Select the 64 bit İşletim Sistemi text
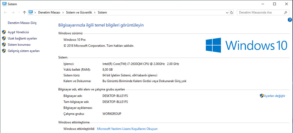The image size is (293, 133). pyautogui.click(x=130, y=75)
